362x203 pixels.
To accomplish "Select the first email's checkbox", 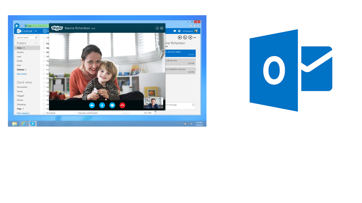I will (44, 43).
